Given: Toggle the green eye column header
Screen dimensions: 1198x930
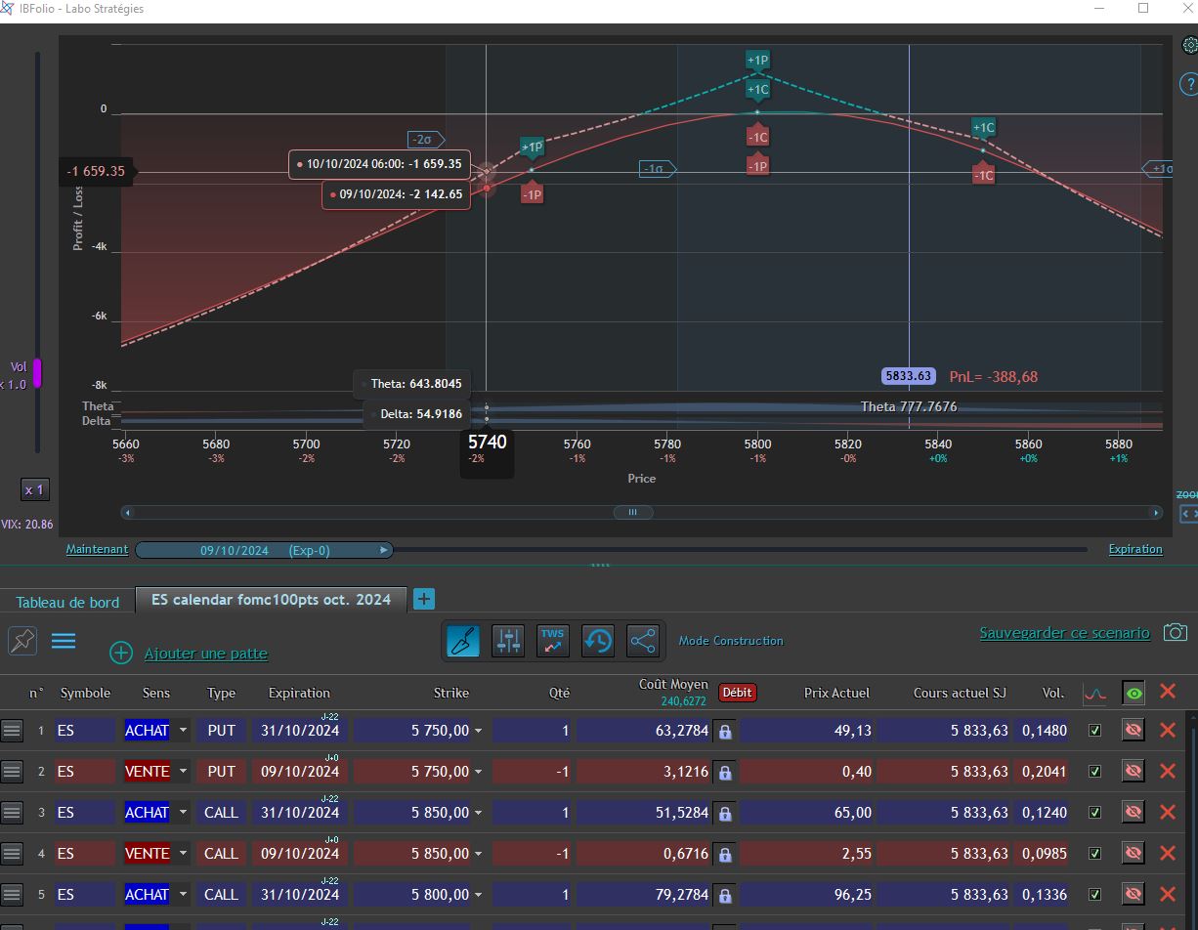Looking at the screenshot, I should [x=1134, y=693].
